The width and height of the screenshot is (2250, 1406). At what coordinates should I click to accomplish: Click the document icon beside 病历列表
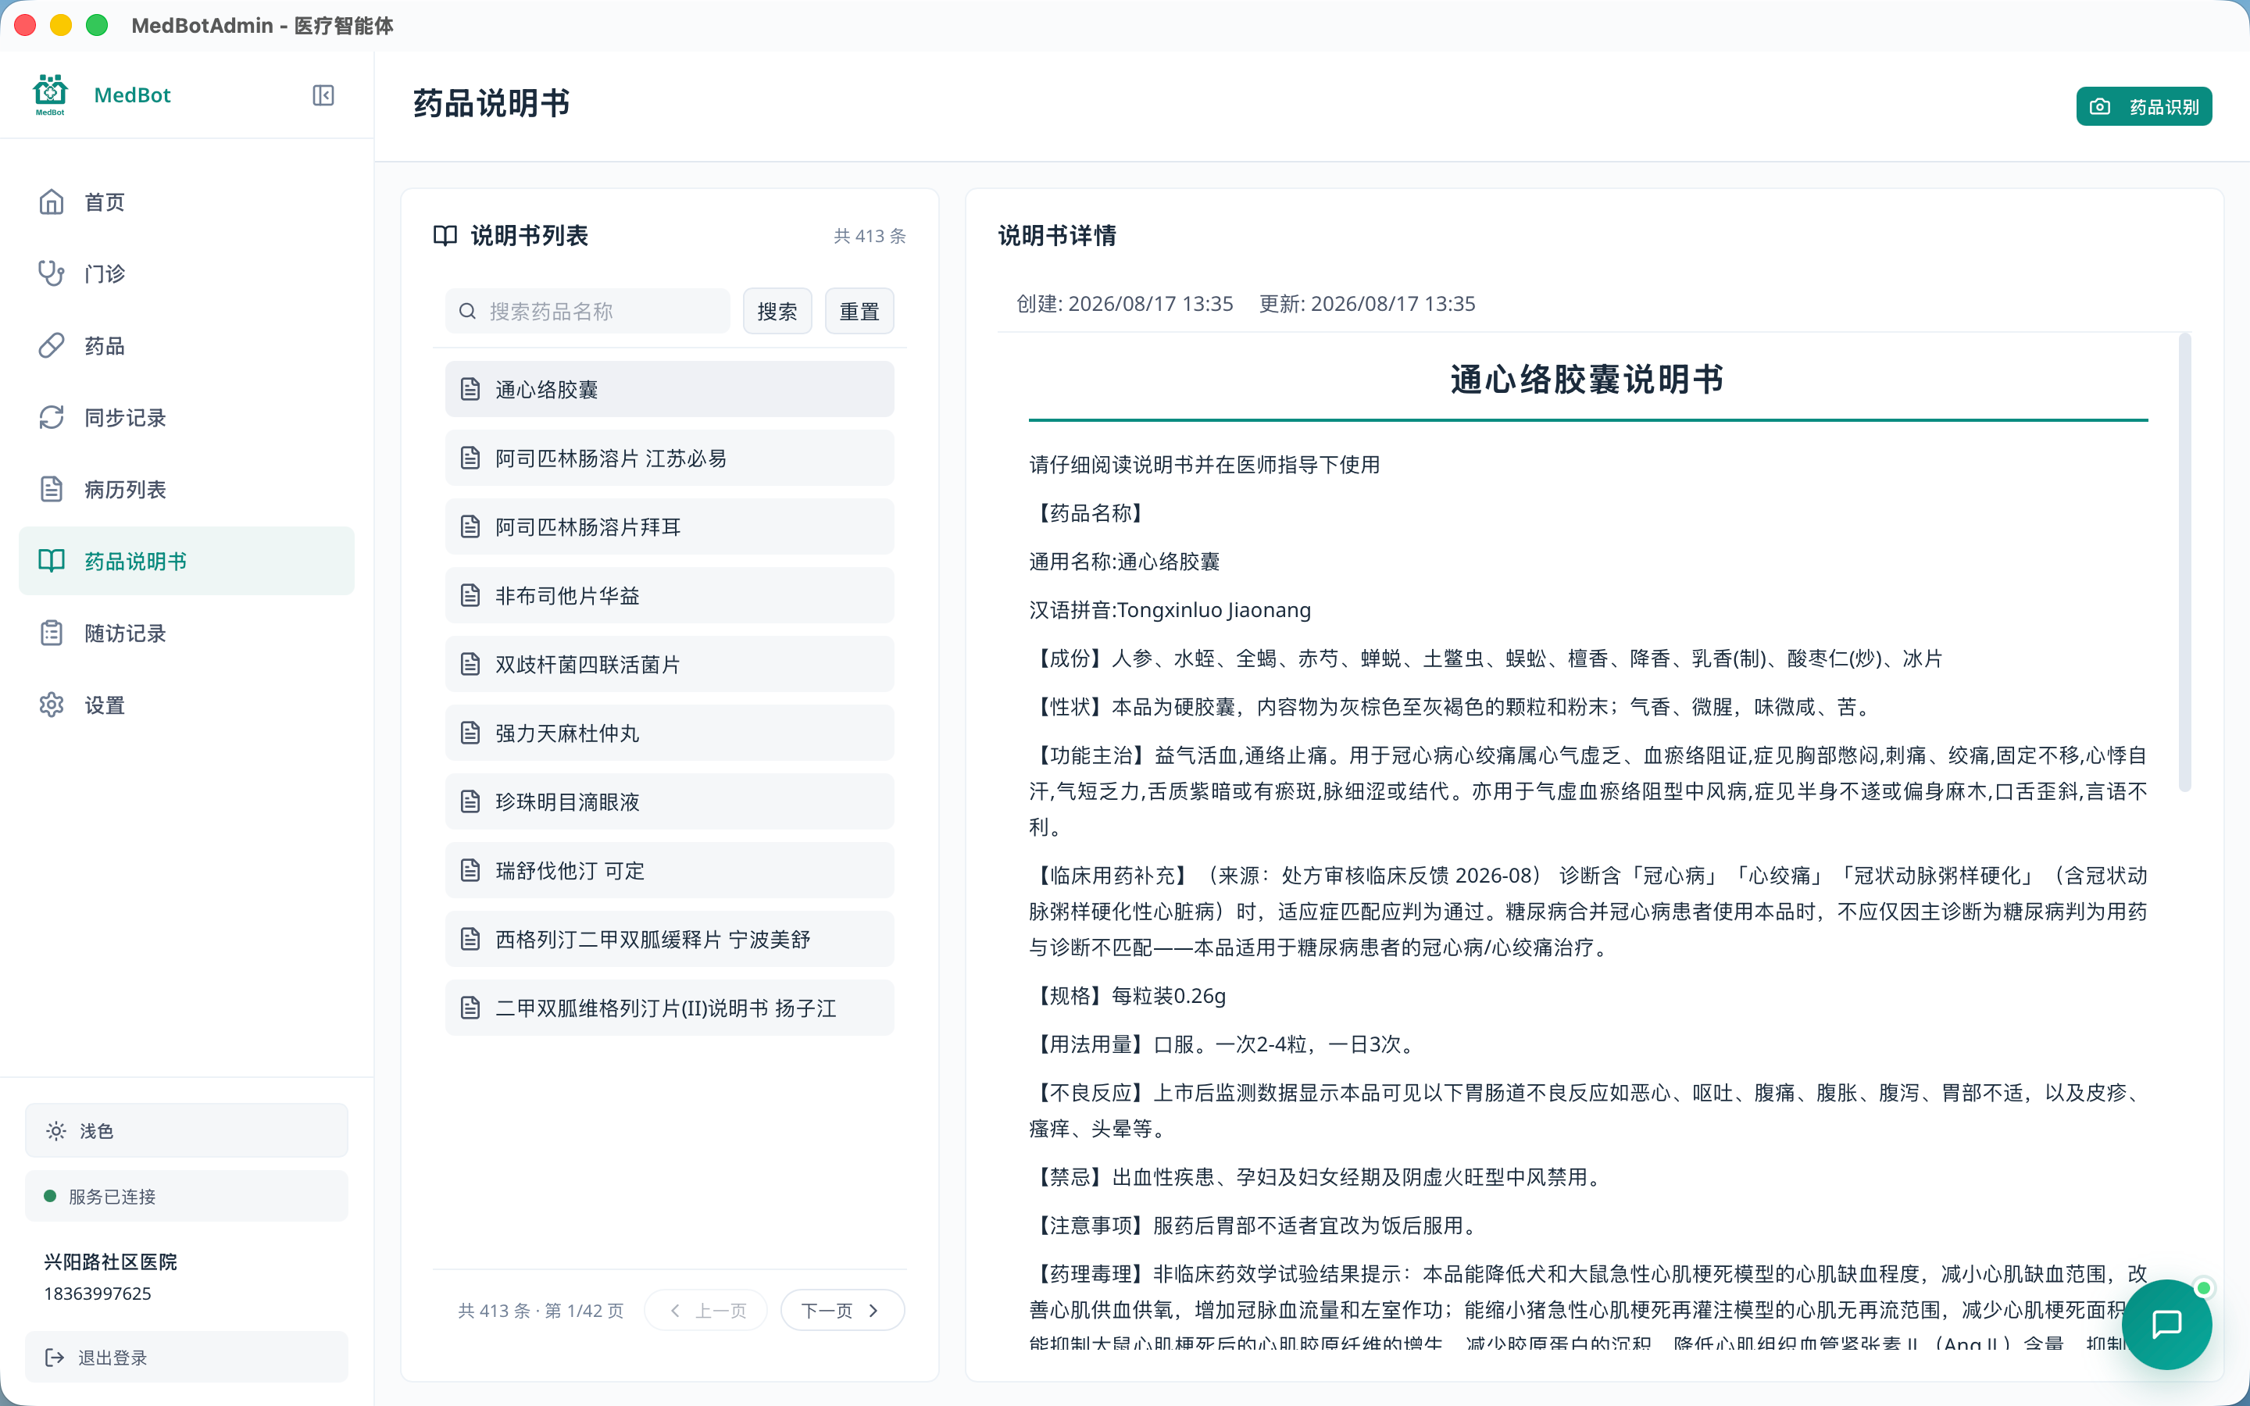click(x=51, y=489)
